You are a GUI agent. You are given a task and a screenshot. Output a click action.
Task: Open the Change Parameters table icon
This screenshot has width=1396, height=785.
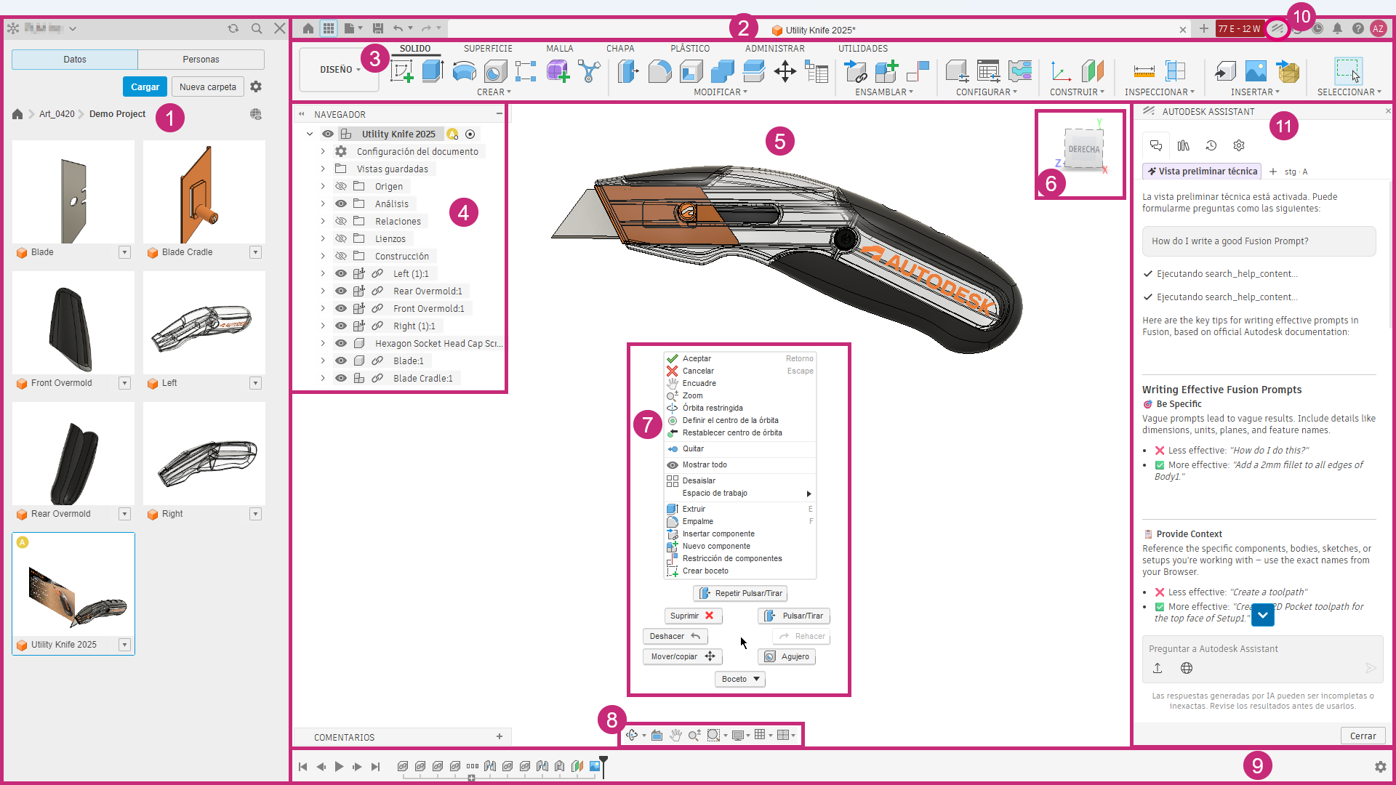[817, 71]
